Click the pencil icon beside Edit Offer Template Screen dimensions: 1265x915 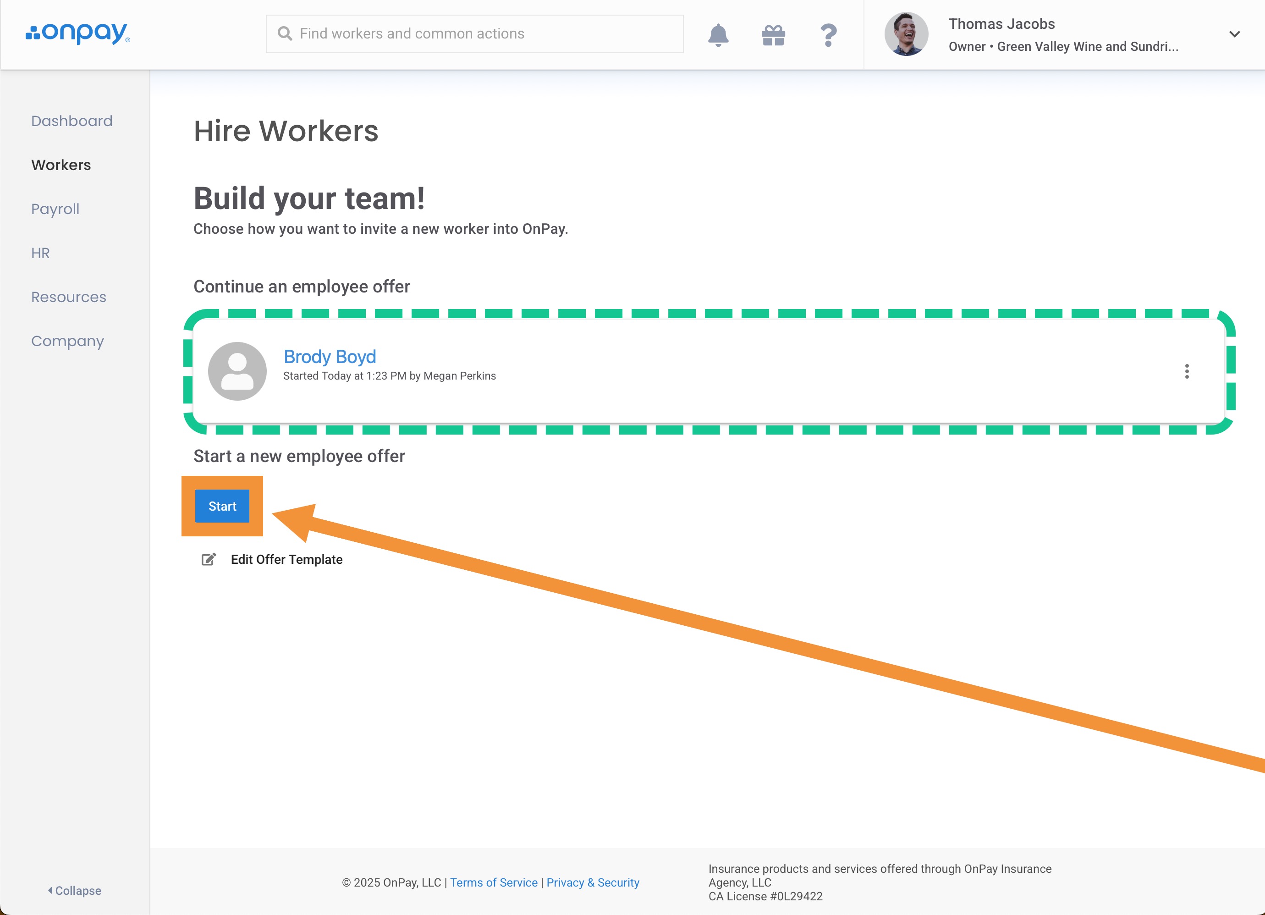click(x=209, y=559)
